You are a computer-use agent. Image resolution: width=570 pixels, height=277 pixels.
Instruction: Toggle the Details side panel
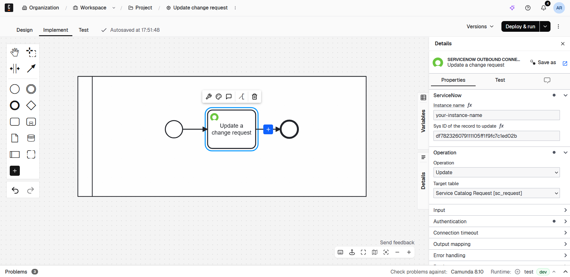point(423,180)
